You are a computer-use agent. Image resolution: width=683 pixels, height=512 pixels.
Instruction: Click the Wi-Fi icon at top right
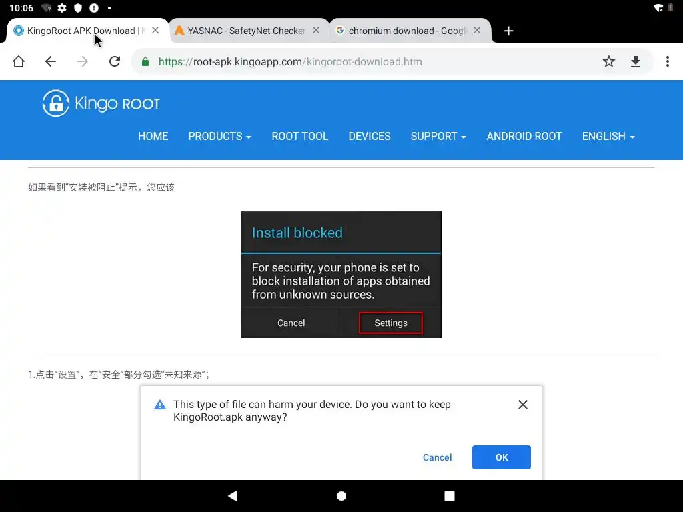coord(658,8)
